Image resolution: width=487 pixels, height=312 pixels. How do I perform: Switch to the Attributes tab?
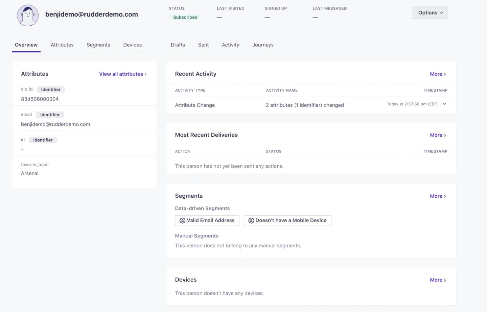click(62, 45)
